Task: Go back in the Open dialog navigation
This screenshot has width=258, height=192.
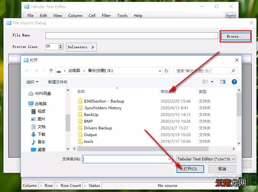Action: 27,71
